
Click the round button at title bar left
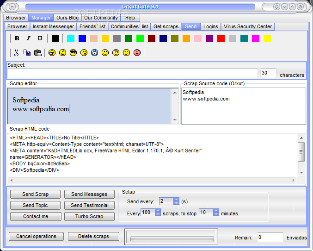[x=12, y=7]
